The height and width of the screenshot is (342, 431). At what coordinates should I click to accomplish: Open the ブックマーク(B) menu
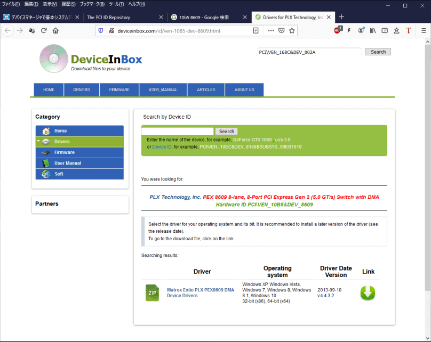(x=92, y=4)
